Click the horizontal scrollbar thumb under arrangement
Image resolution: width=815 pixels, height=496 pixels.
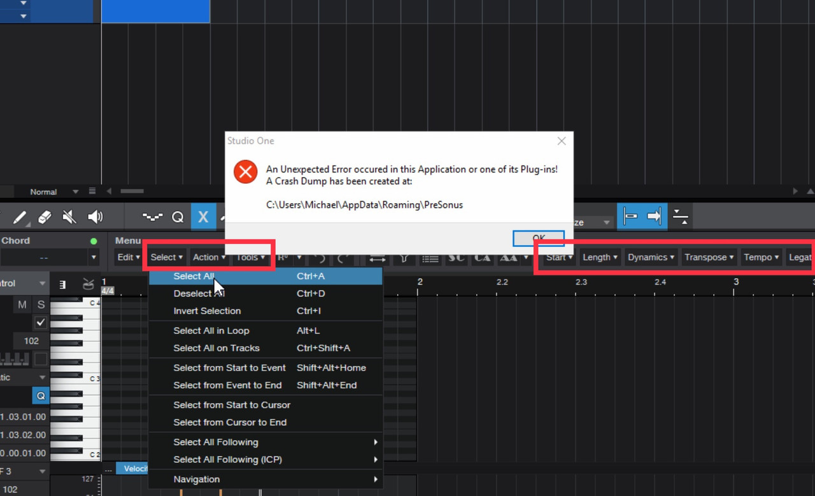[x=131, y=191]
